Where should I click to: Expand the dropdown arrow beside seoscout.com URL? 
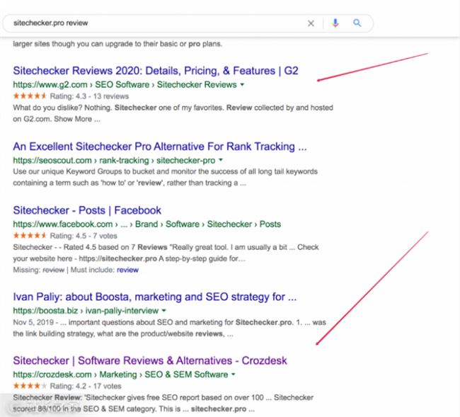[x=221, y=160]
